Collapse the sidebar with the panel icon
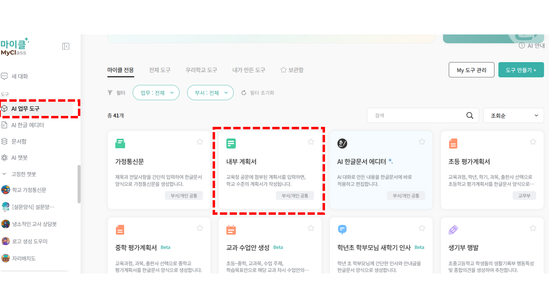 [66, 46]
